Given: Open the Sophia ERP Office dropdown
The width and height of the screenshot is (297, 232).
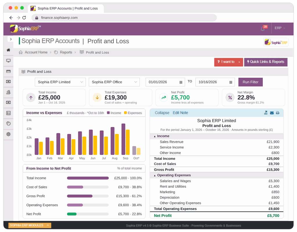Looking at the screenshot, I should point(114,82).
